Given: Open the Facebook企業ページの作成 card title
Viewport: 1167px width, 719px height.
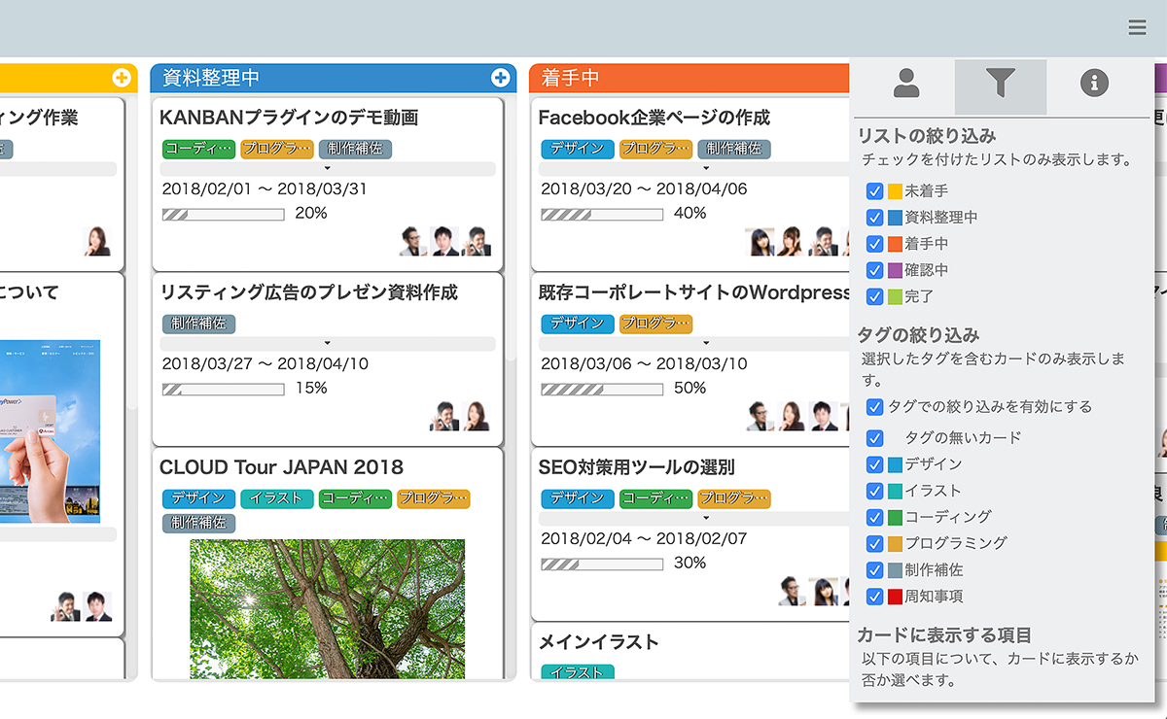Looking at the screenshot, I should tap(654, 118).
